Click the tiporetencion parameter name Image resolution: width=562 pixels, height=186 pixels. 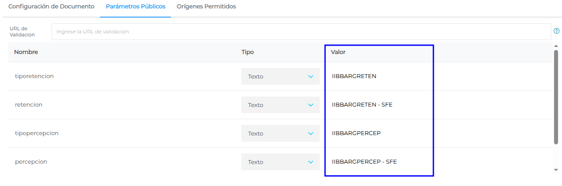[x=34, y=76]
